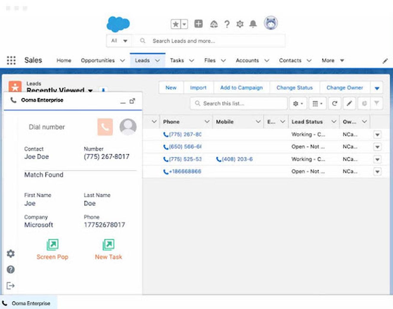The image size is (393, 309).
Task: Open the Setup gear icon in header
Action: [x=240, y=24]
